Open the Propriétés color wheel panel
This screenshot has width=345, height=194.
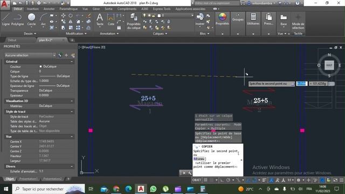[222, 19]
